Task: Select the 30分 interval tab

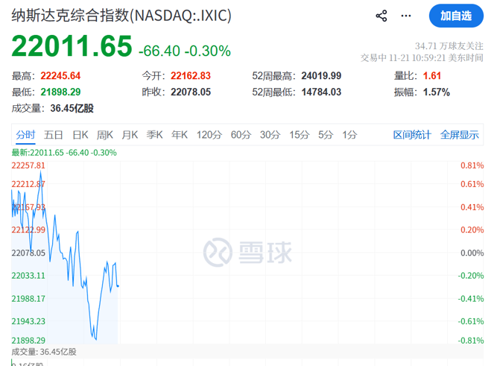Action: pyautogui.click(x=270, y=135)
